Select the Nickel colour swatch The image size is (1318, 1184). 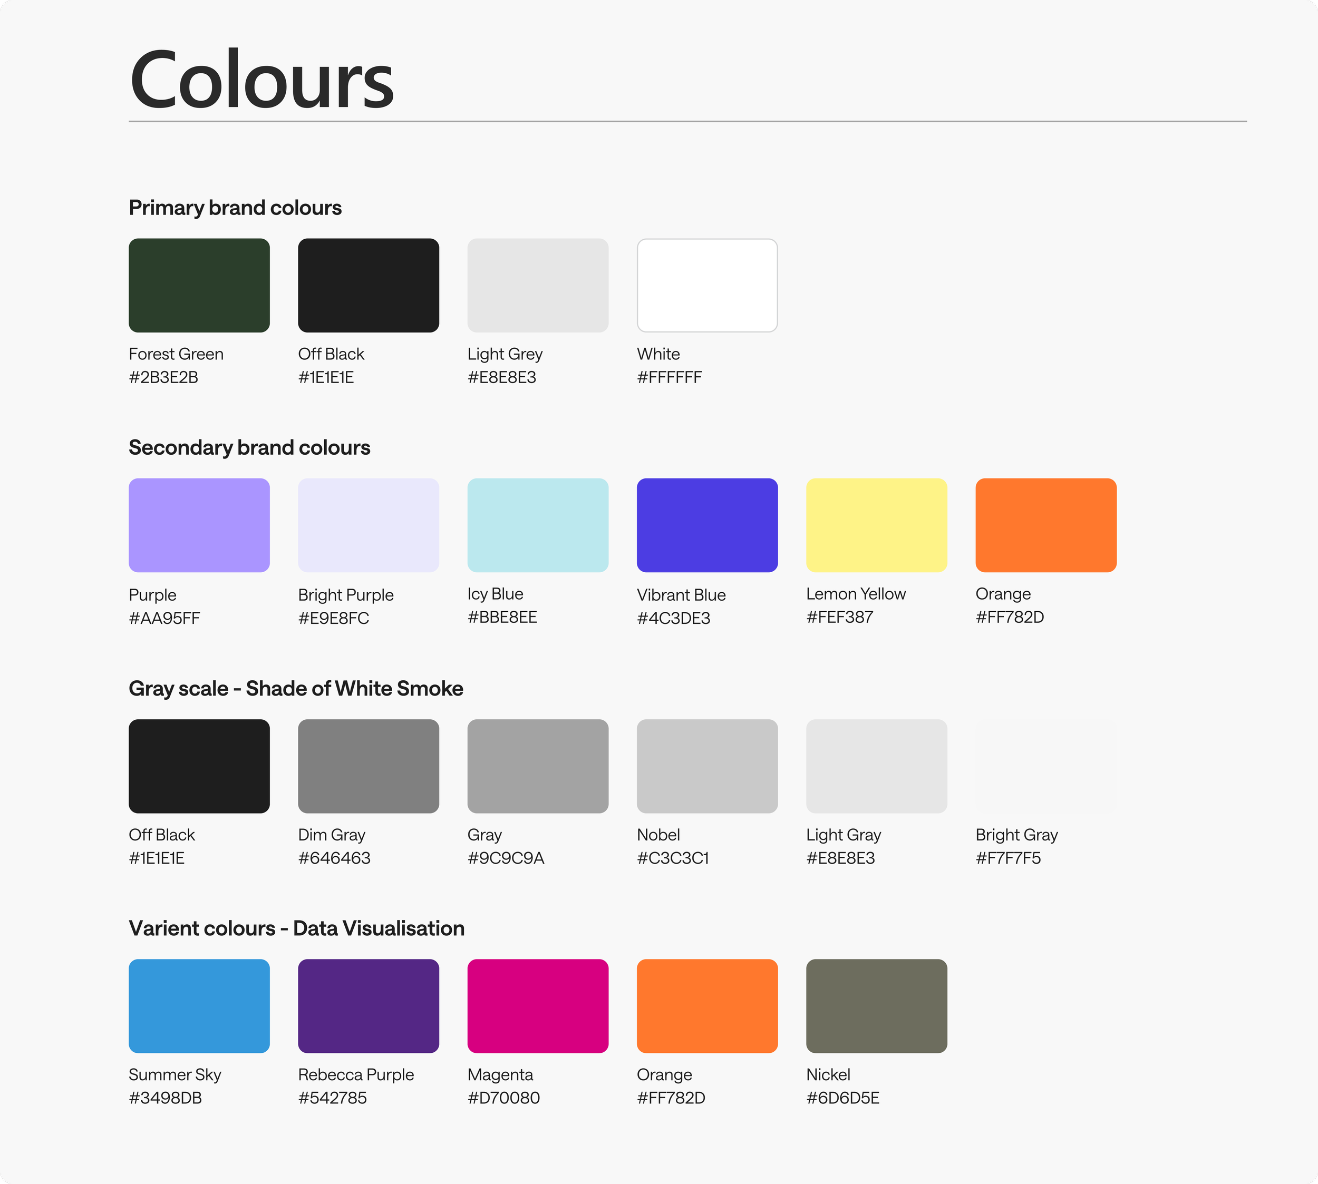876,1006
